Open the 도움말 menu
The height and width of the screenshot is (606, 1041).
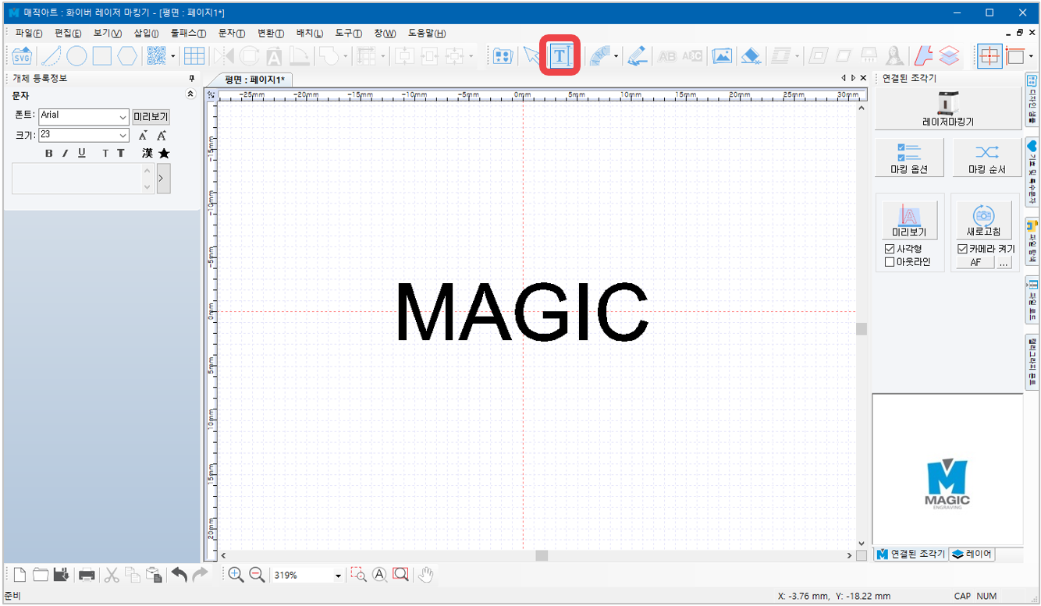pyautogui.click(x=427, y=33)
